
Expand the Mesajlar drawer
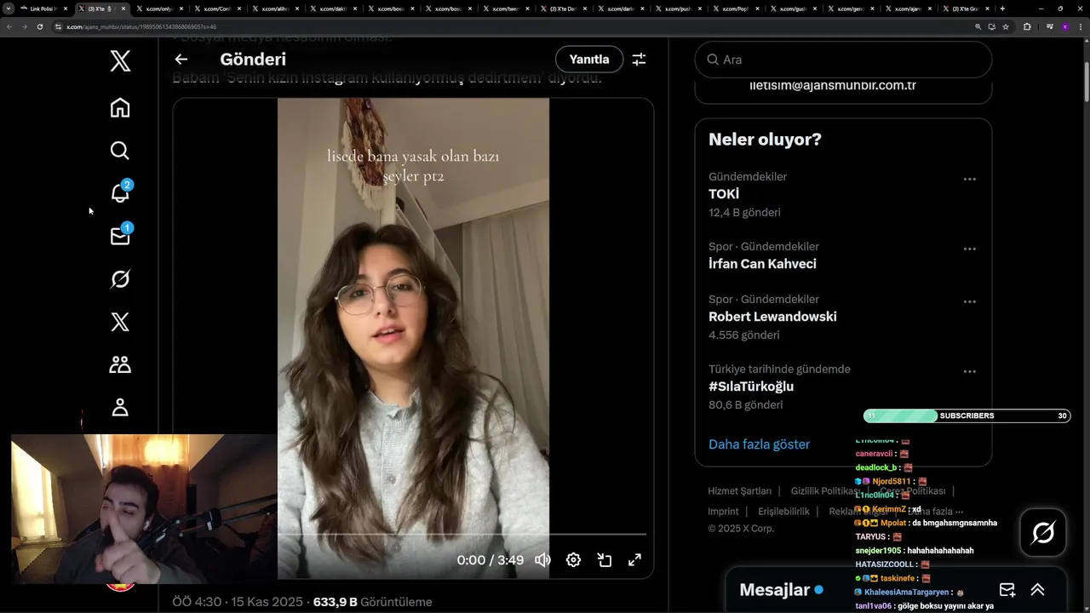click(x=1037, y=589)
